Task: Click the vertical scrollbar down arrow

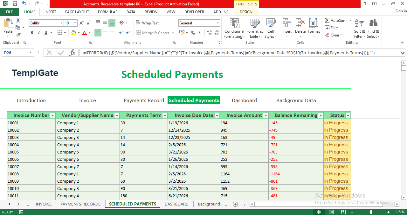Action: (x=404, y=197)
